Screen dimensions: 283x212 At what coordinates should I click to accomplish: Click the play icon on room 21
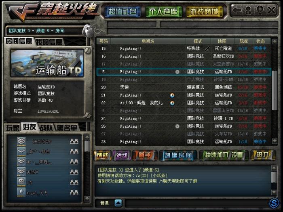(x=172, y=95)
